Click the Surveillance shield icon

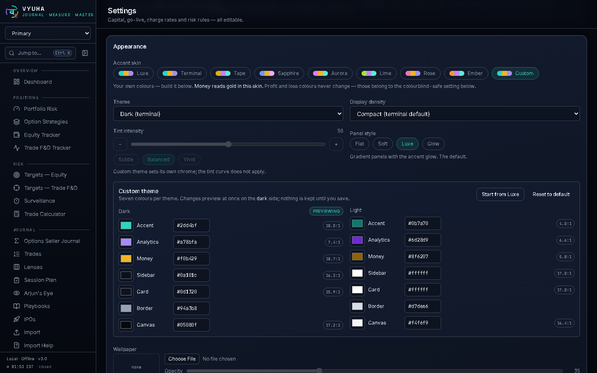click(x=17, y=201)
